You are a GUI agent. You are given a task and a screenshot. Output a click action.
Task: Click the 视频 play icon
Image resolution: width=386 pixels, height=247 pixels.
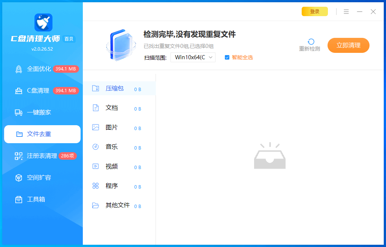pyautogui.click(x=96, y=166)
